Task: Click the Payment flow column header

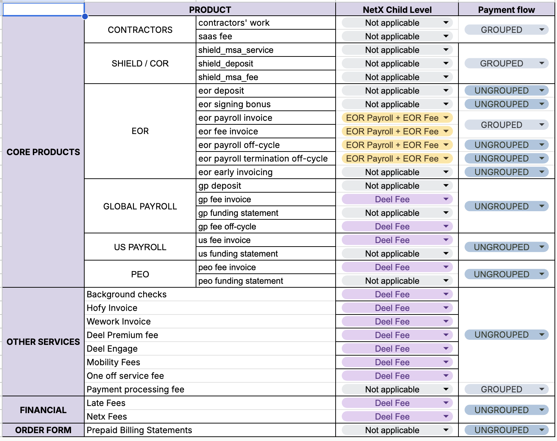Action: [506, 10]
